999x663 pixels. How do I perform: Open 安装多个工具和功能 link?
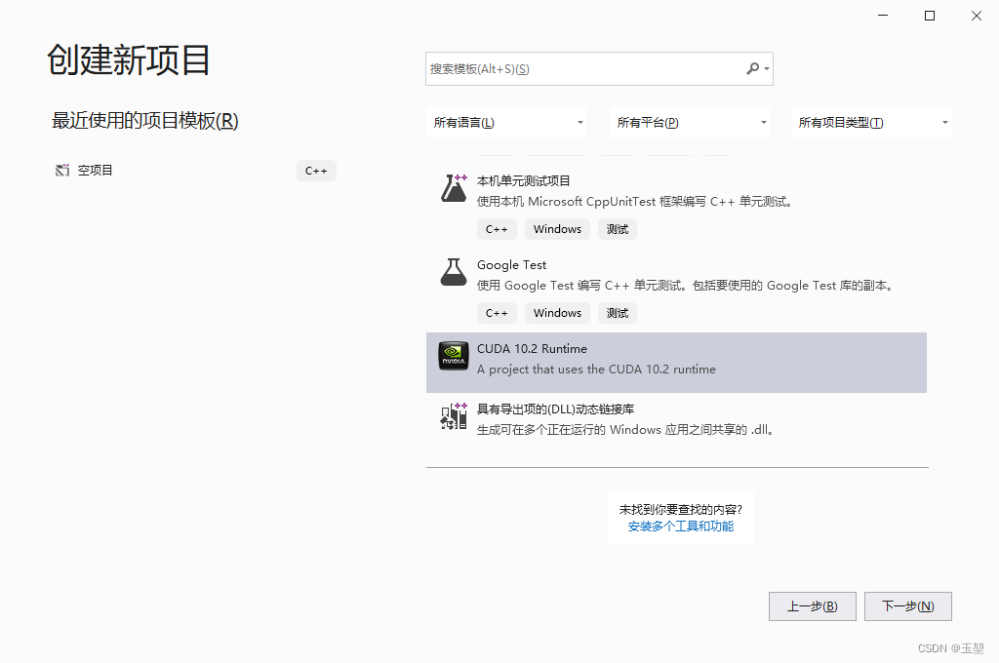[681, 525]
